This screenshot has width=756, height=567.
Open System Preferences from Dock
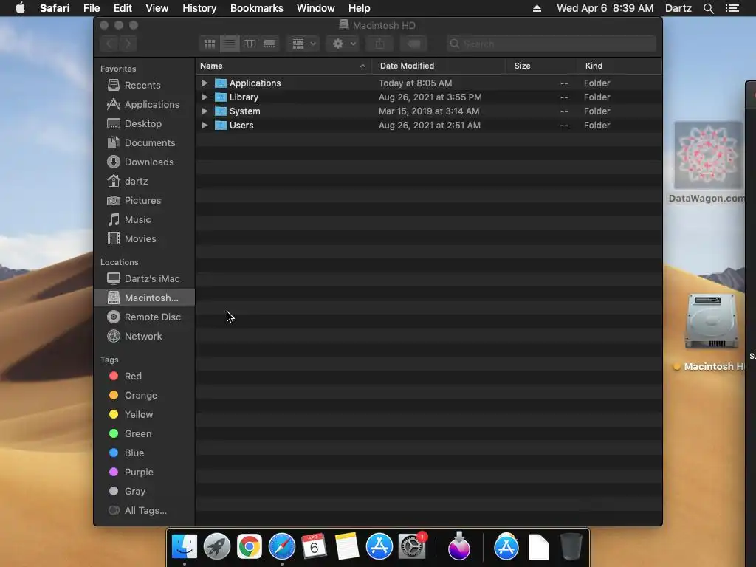pos(412,547)
